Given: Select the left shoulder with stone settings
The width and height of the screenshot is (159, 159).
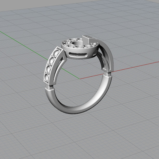Looking at the screenshot, I should coord(55,66).
